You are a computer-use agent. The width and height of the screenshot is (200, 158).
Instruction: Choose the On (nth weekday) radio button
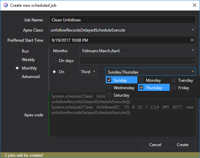[54, 72]
